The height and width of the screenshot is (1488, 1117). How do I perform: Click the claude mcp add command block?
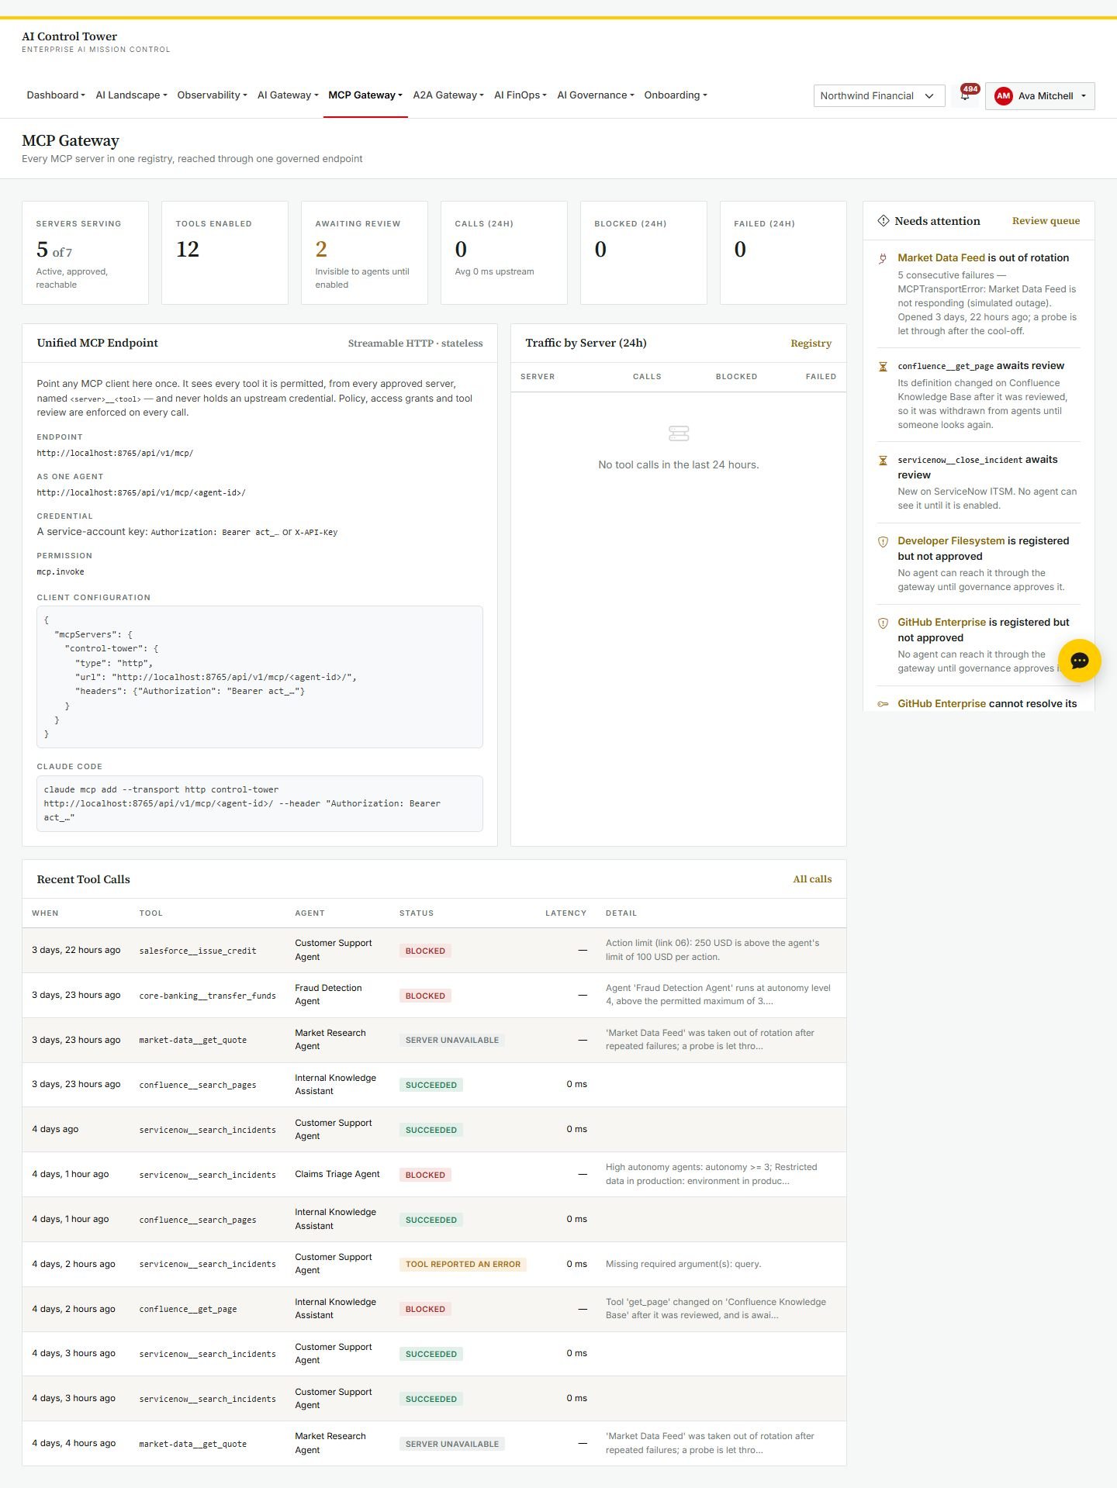[x=260, y=803]
